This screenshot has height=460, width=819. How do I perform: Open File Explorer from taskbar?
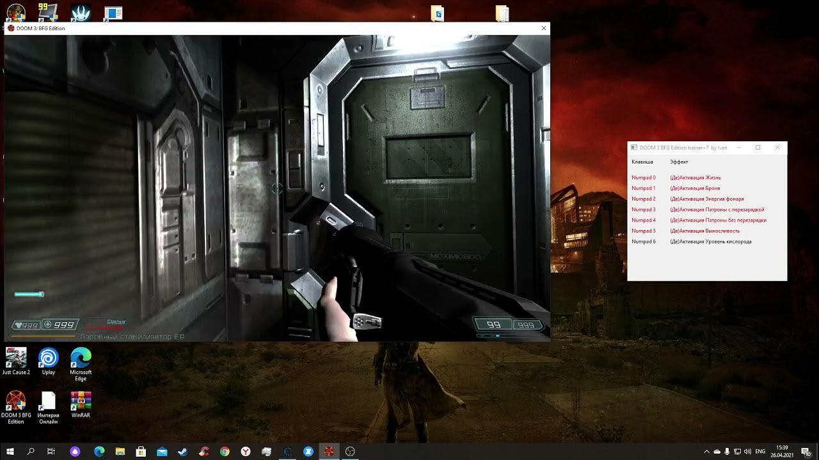pyautogui.click(x=120, y=451)
